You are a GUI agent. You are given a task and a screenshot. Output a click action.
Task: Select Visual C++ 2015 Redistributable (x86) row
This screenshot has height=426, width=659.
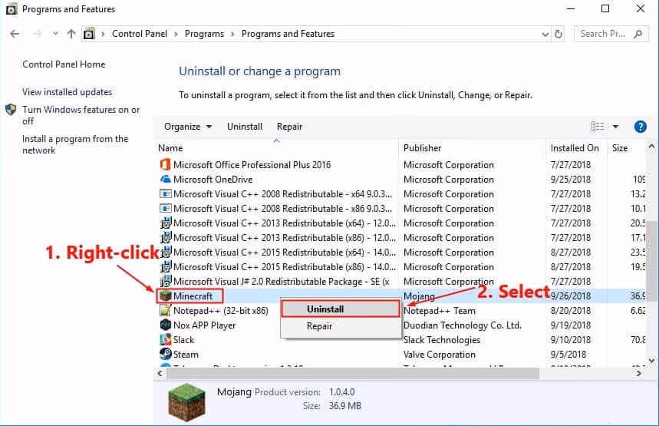[x=401, y=267]
